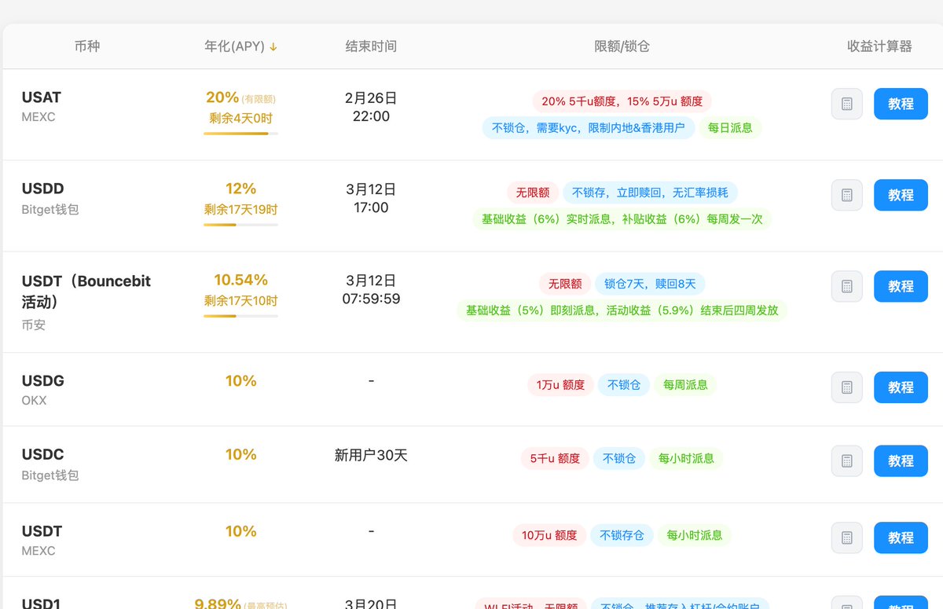Click the 剩余17天19时 countdown text
The height and width of the screenshot is (609, 943).
pyautogui.click(x=240, y=210)
